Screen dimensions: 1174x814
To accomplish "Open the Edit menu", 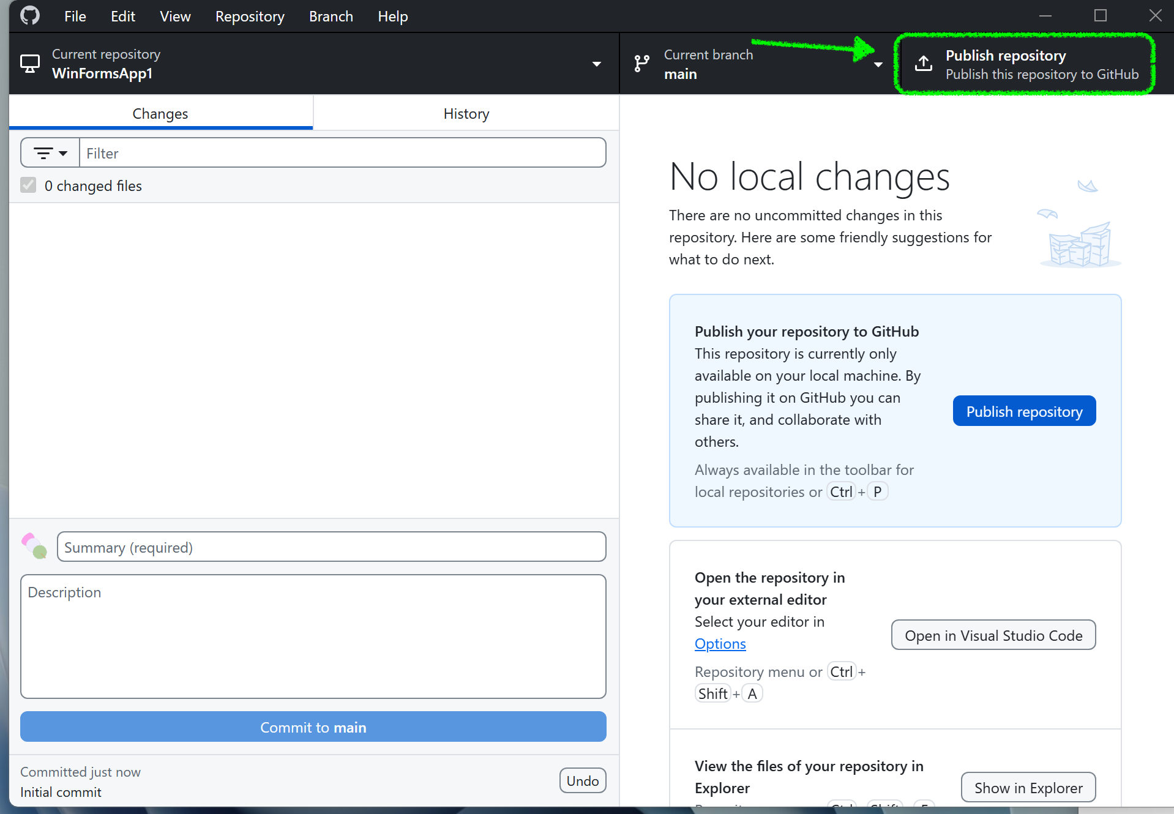I will (122, 17).
